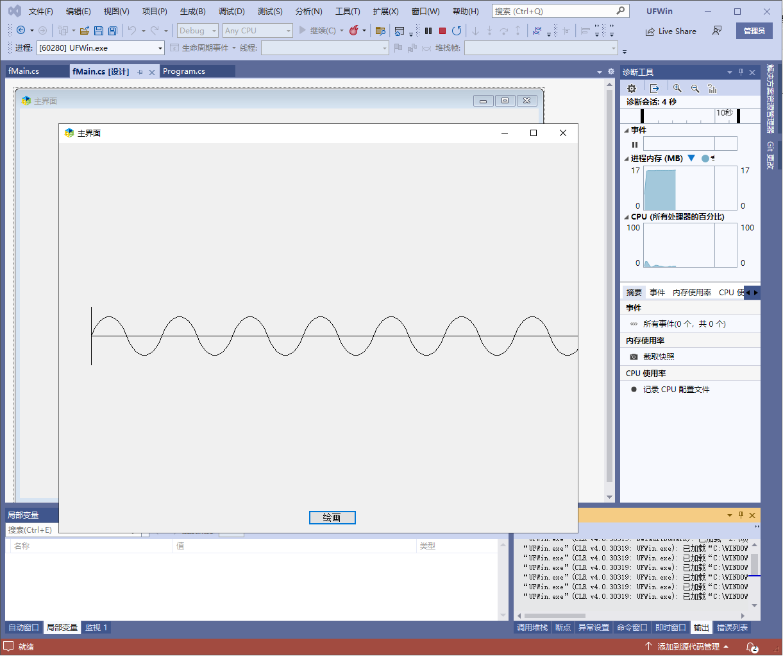783x656 pixels.
Task: Open the 调试(D) menu
Action: (232, 11)
